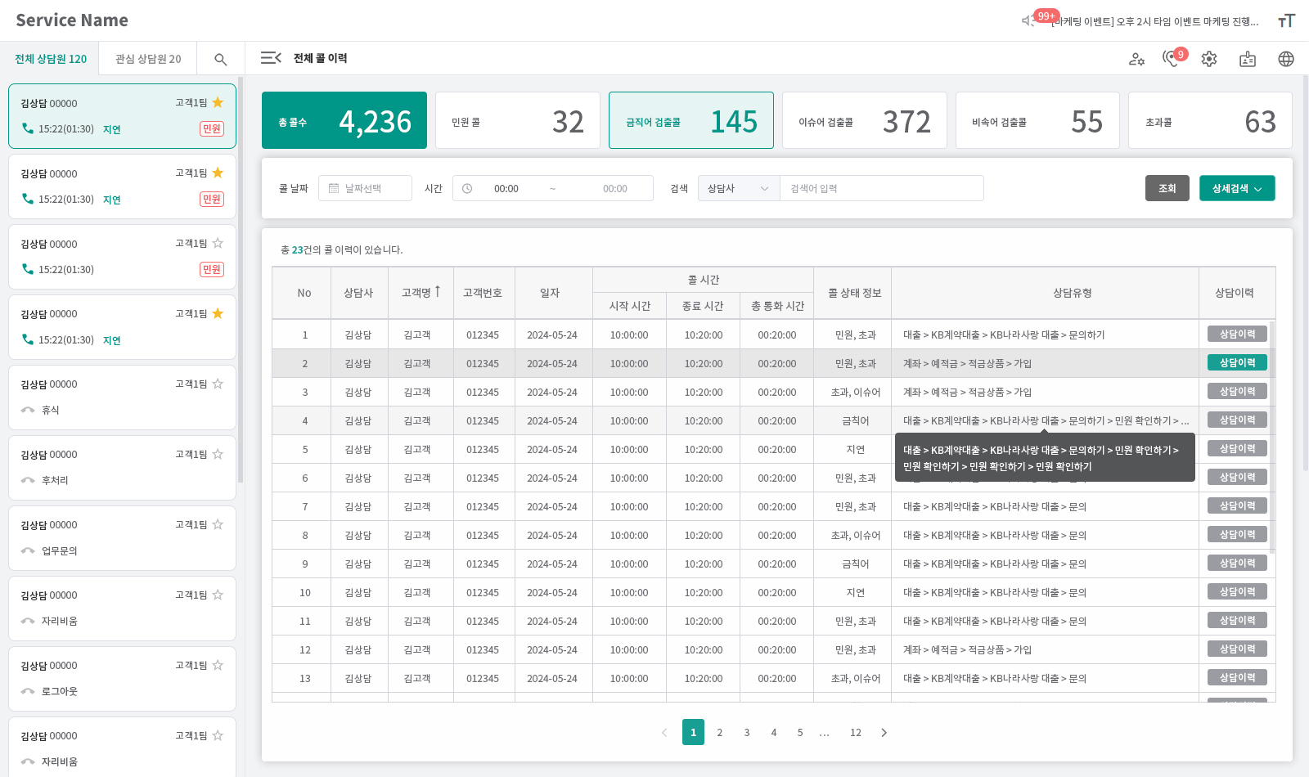Open settings gear icon in top toolbar
Screen dimensions: 1309x777
pyautogui.click(x=1209, y=59)
